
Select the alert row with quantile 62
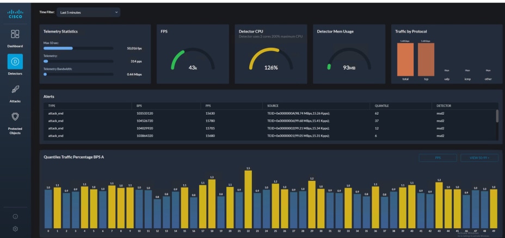(x=271, y=113)
